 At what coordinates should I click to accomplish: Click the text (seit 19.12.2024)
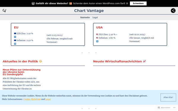click(x=137, y=34)
